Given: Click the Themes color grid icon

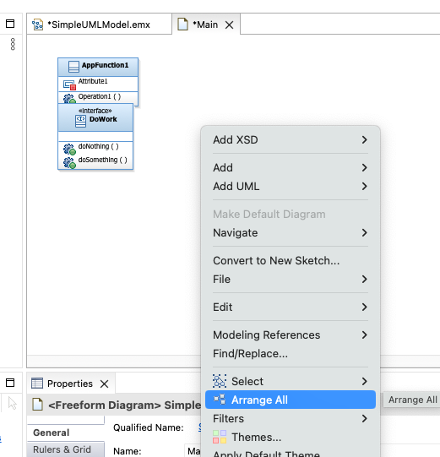Looking at the screenshot, I should tap(220, 437).
